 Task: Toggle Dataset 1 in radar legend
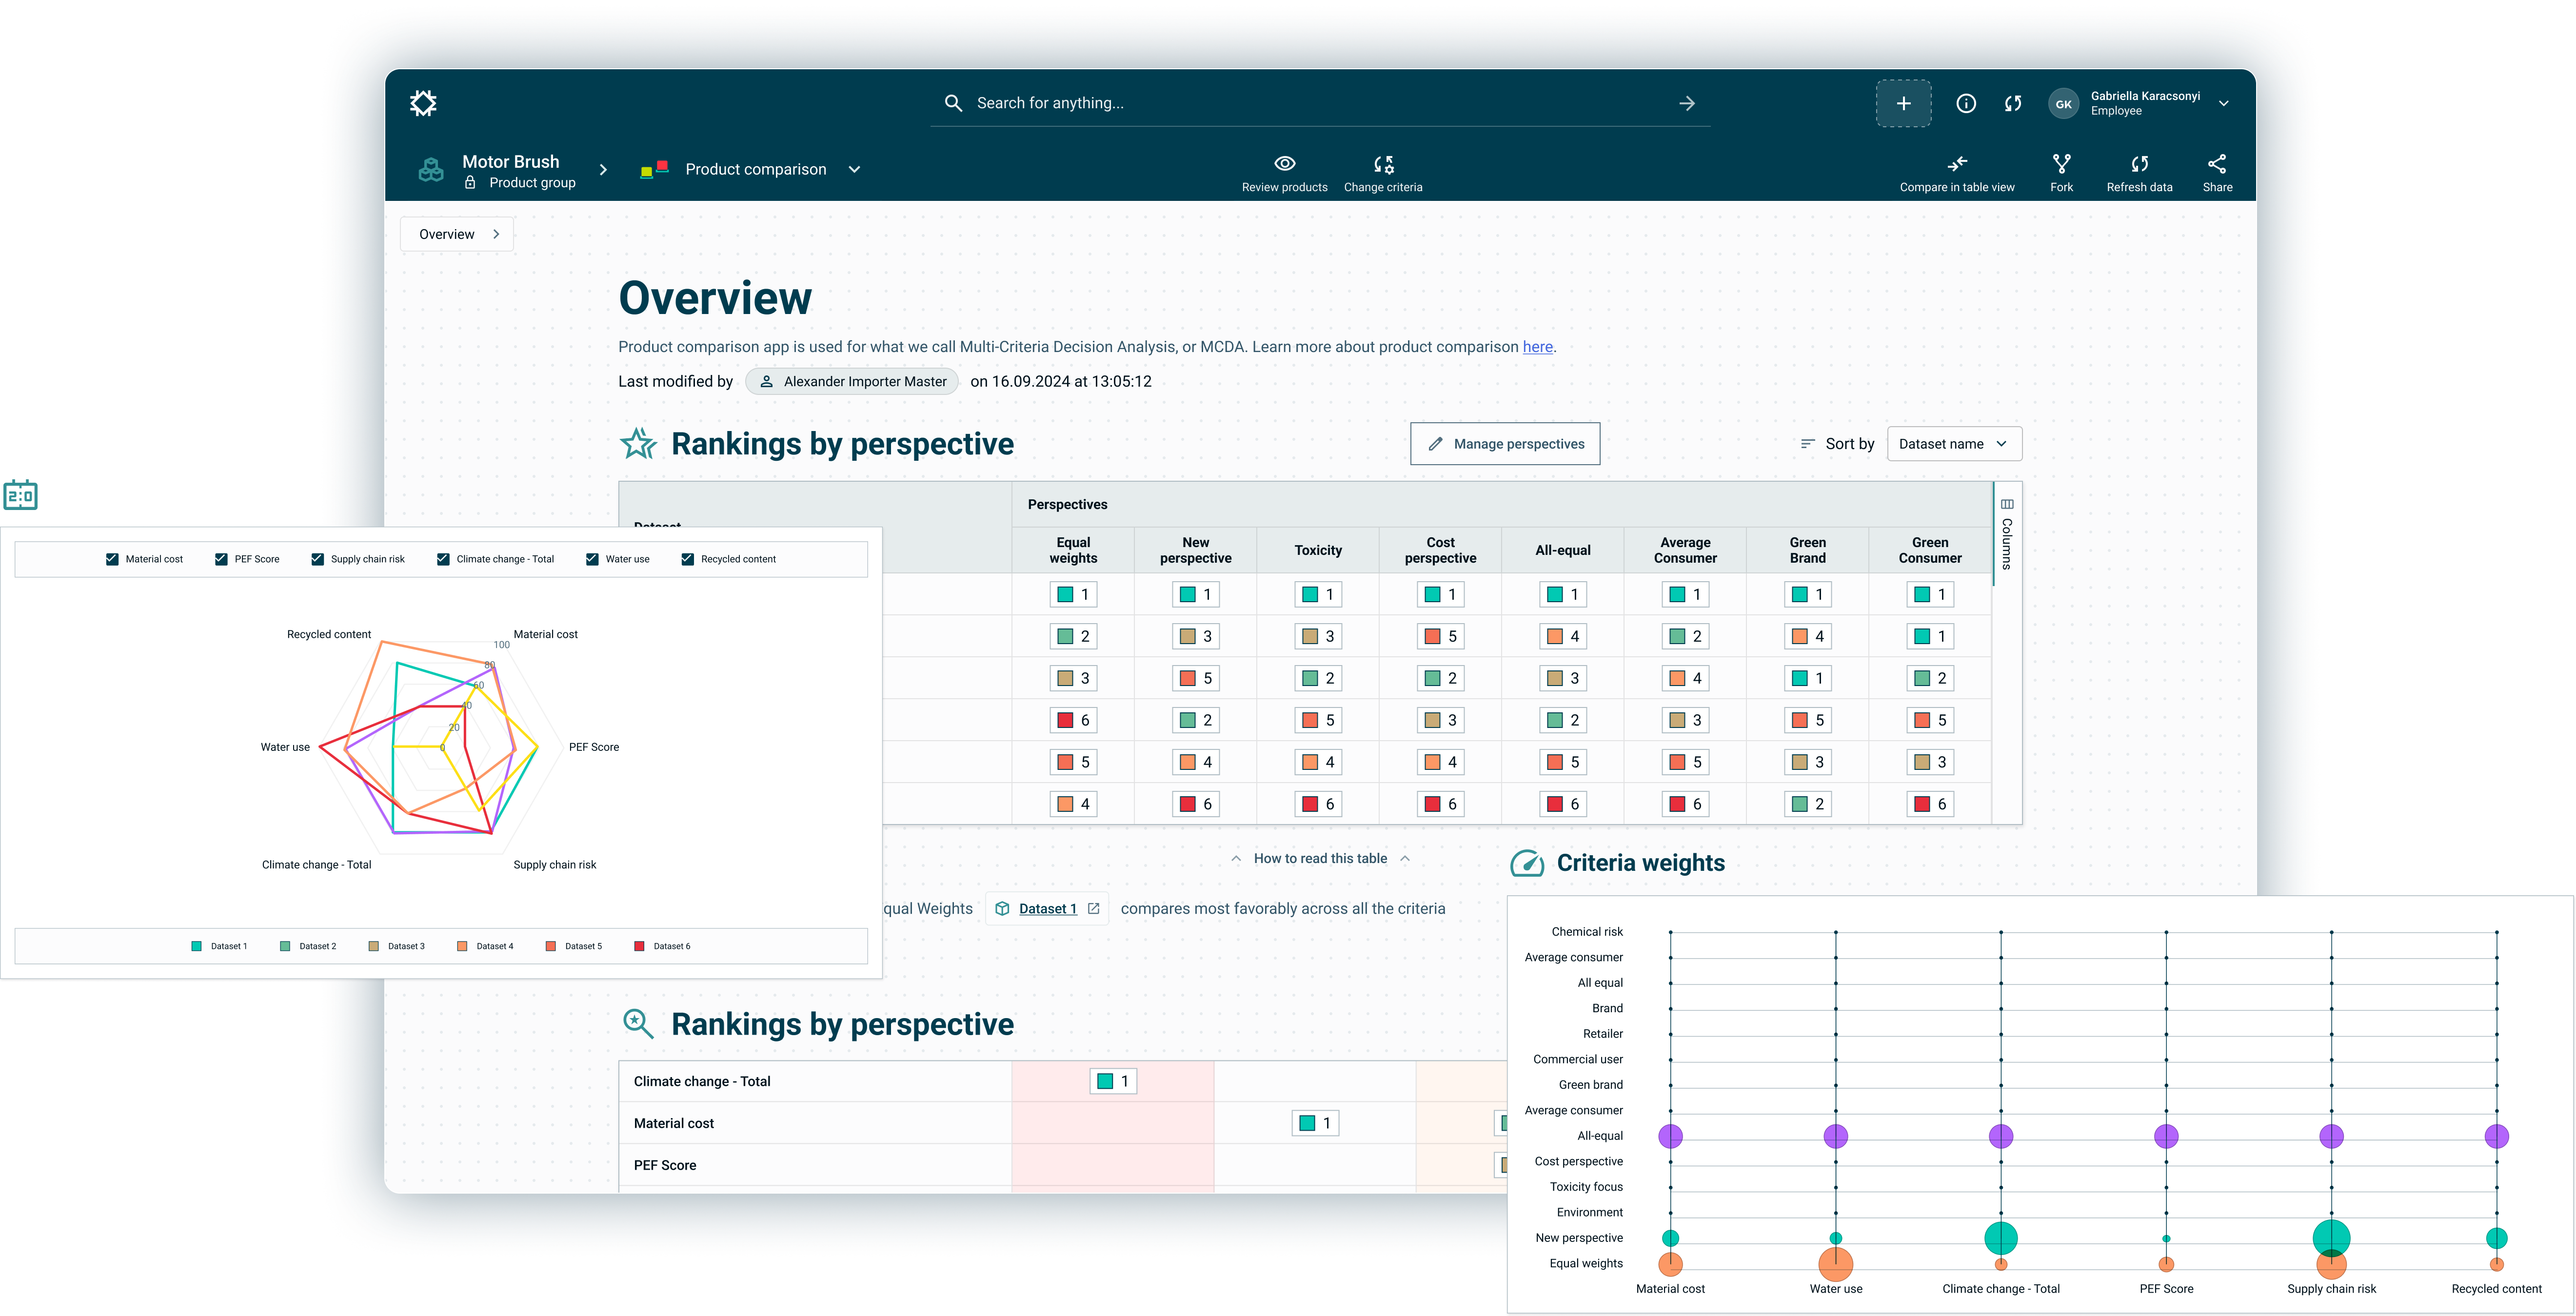219,946
